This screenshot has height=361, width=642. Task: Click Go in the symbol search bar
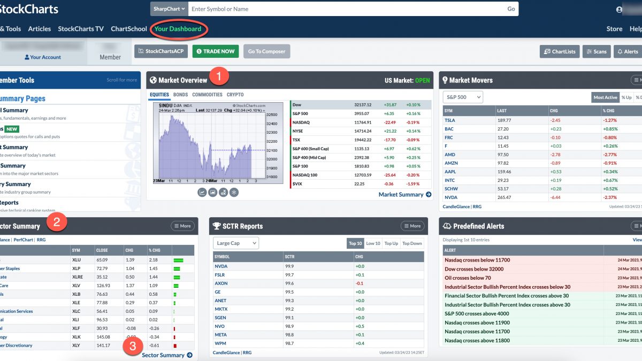(511, 9)
